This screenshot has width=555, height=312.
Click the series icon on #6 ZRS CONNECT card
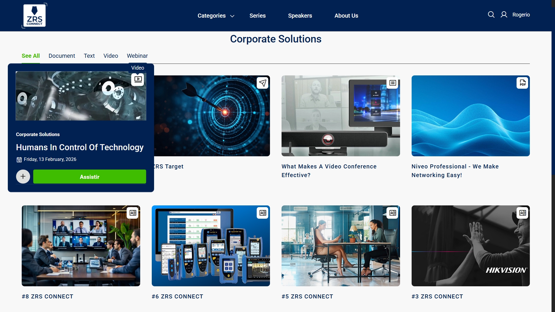[x=263, y=213]
